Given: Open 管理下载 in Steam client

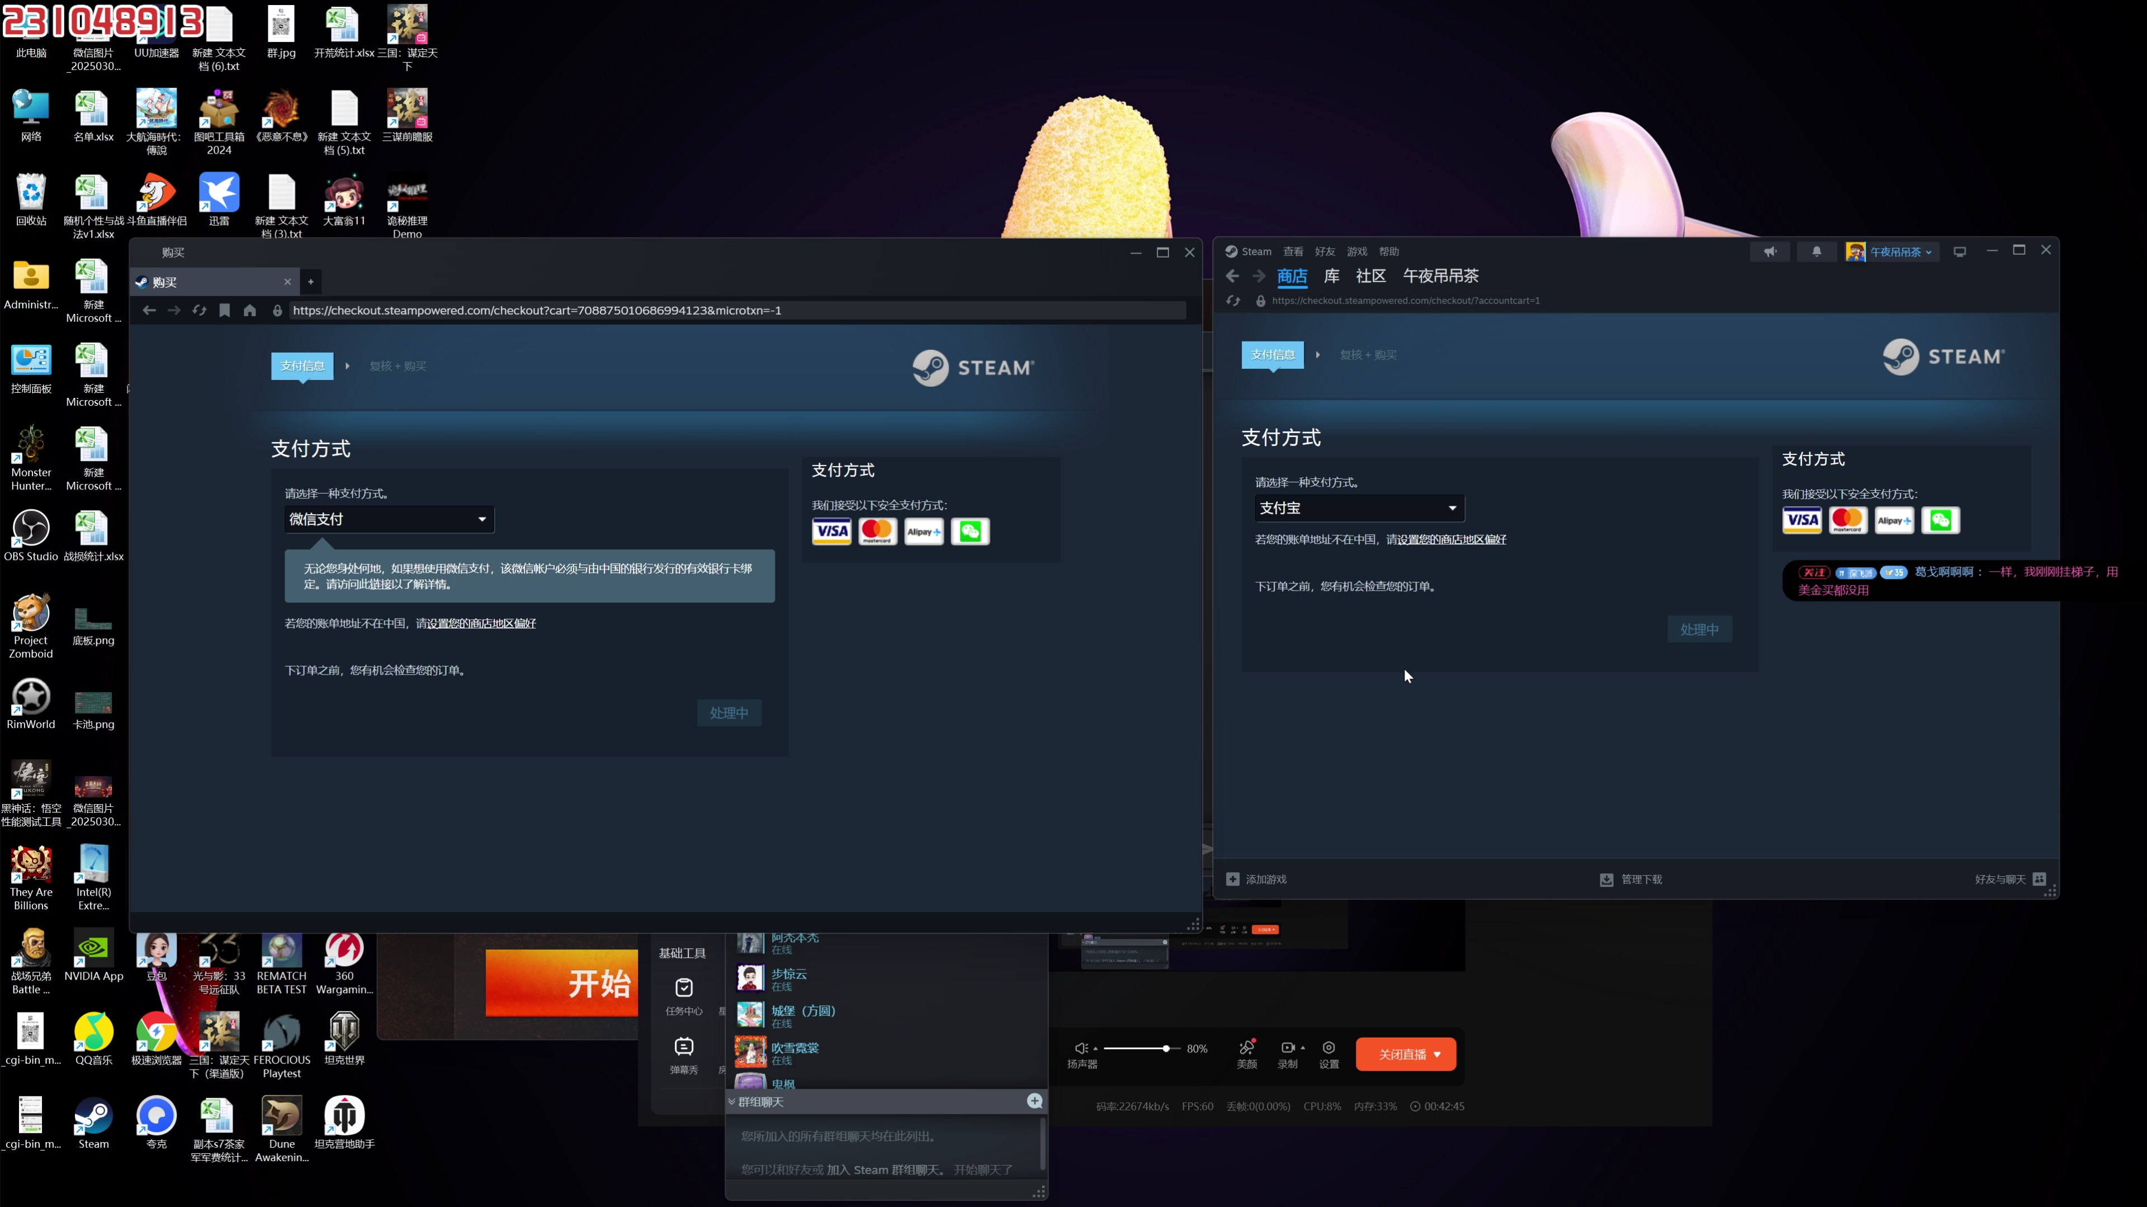Looking at the screenshot, I should (1631, 880).
